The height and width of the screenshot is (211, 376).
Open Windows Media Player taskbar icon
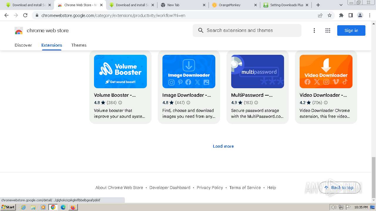pos(43,207)
